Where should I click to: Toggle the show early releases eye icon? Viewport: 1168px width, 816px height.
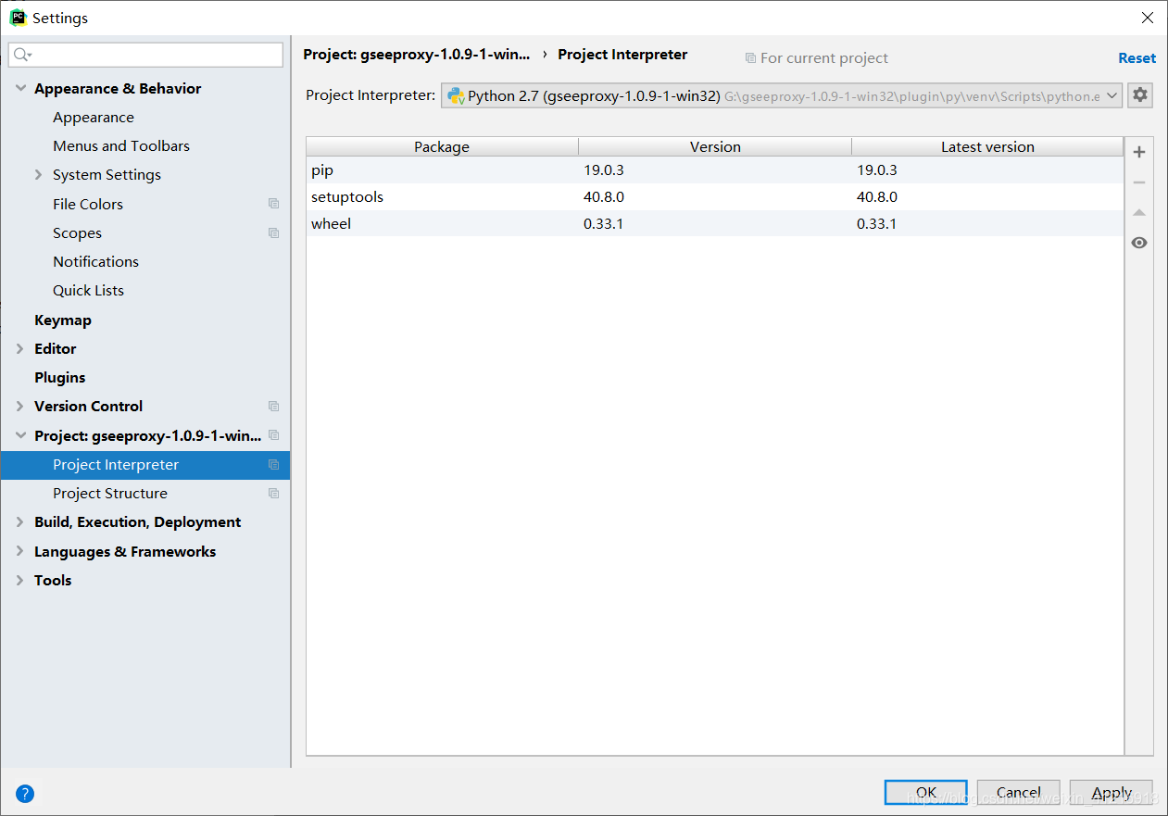(x=1139, y=243)
